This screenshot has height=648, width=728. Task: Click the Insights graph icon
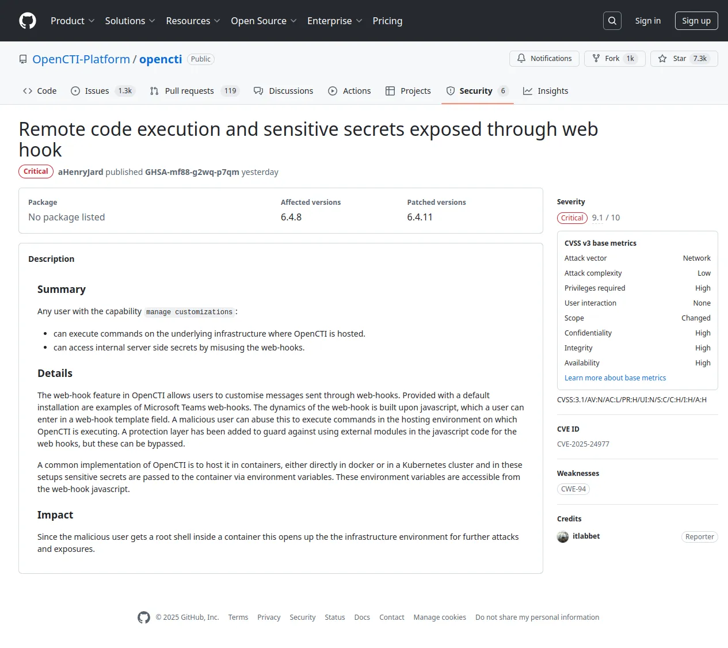(528, 91)
